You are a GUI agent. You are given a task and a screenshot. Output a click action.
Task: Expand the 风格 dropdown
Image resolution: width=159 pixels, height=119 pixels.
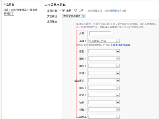point(104,73)
